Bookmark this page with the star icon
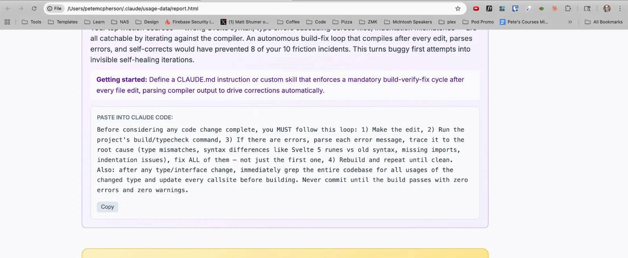 pos(458,9)
